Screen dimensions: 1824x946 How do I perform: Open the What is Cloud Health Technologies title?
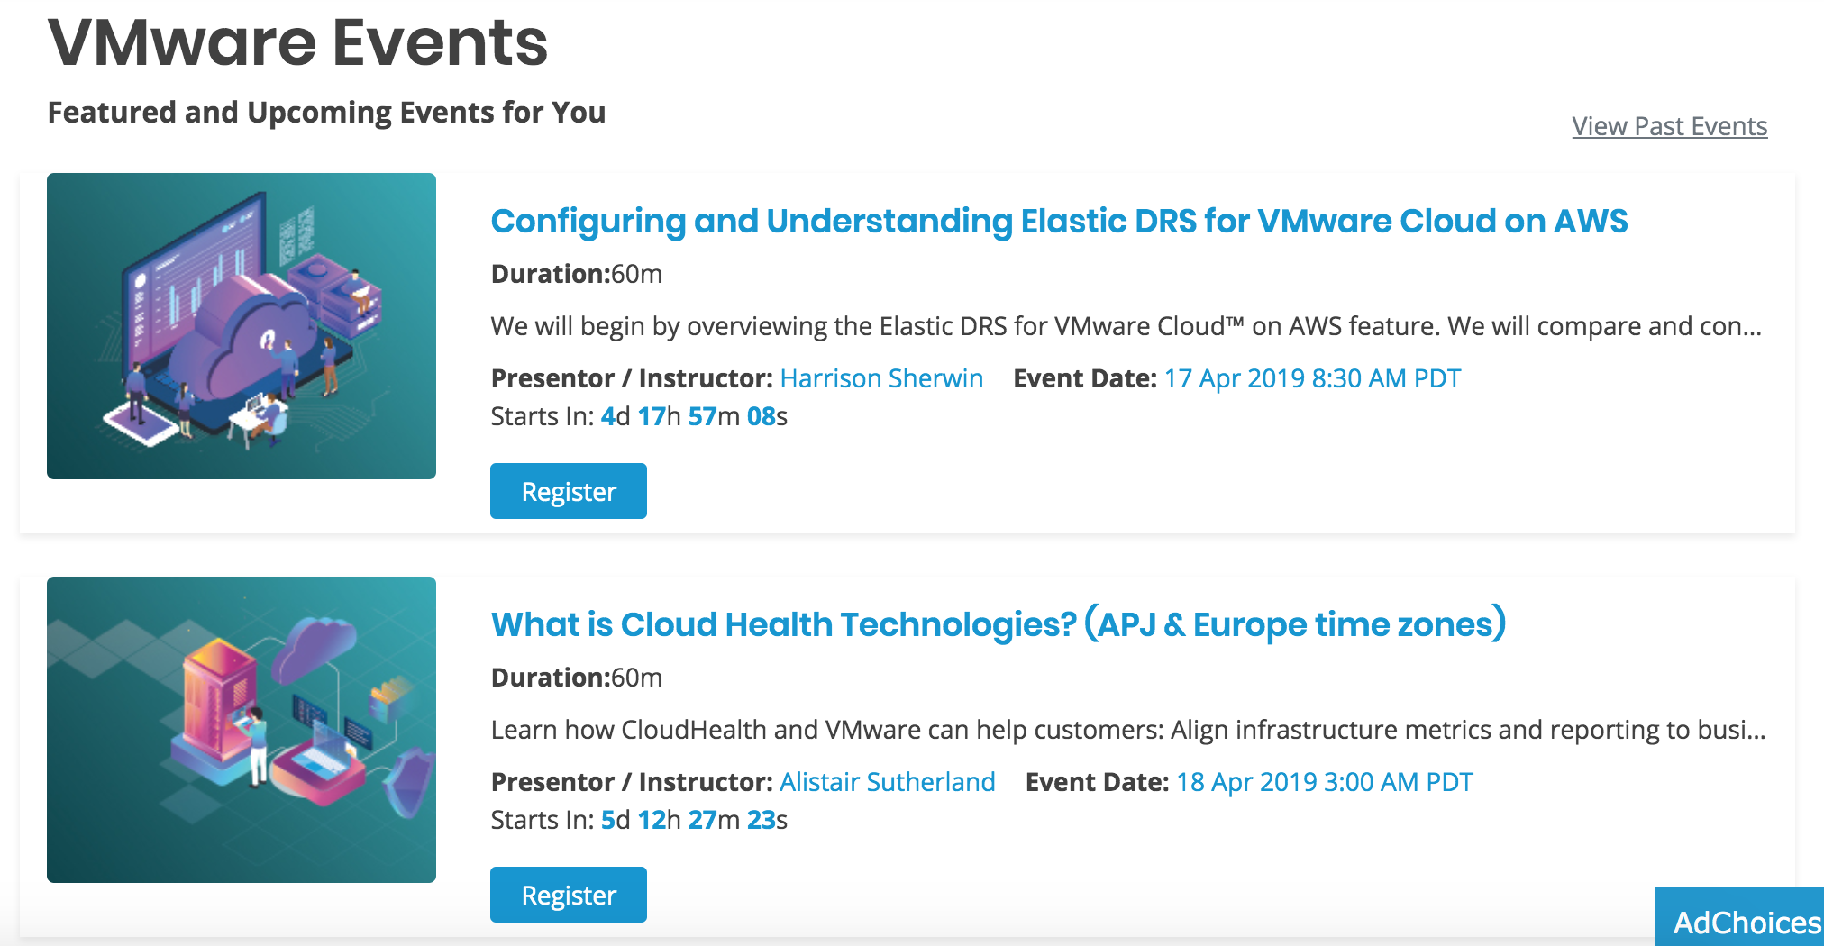pos(998,625)
